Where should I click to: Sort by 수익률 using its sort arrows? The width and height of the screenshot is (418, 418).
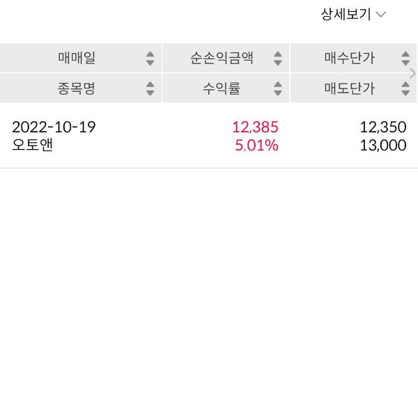tap(278, 88)
